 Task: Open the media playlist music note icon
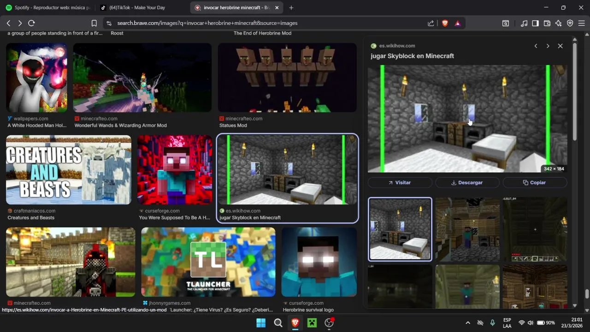tap(524, 23)
